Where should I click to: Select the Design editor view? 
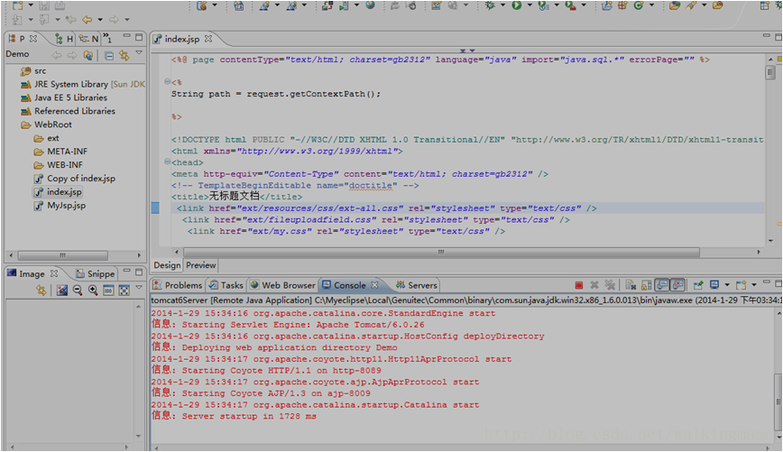[x=167, y=265]
